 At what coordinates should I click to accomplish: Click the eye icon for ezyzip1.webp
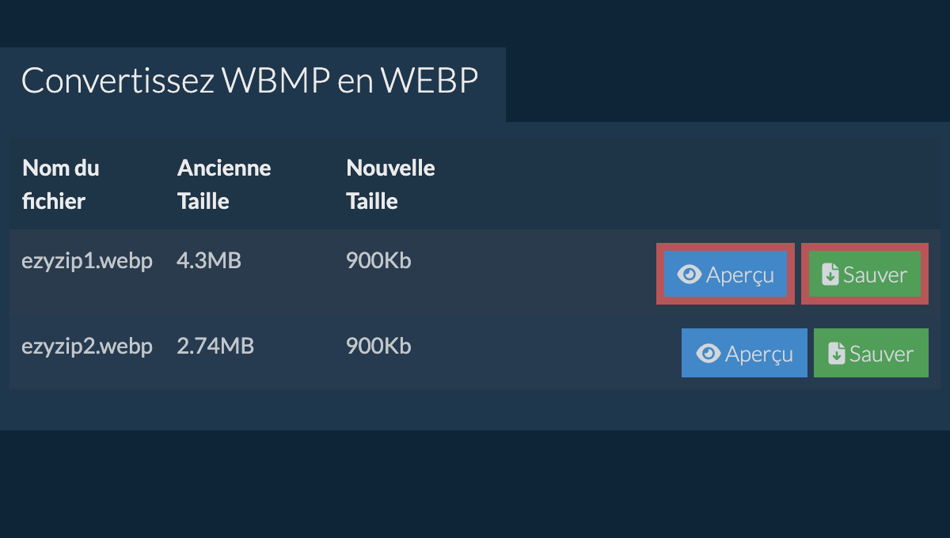click(690, 275)
